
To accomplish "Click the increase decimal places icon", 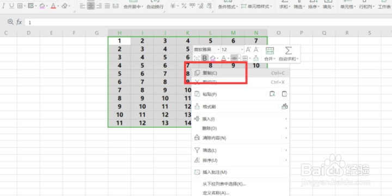I will 200,6.
